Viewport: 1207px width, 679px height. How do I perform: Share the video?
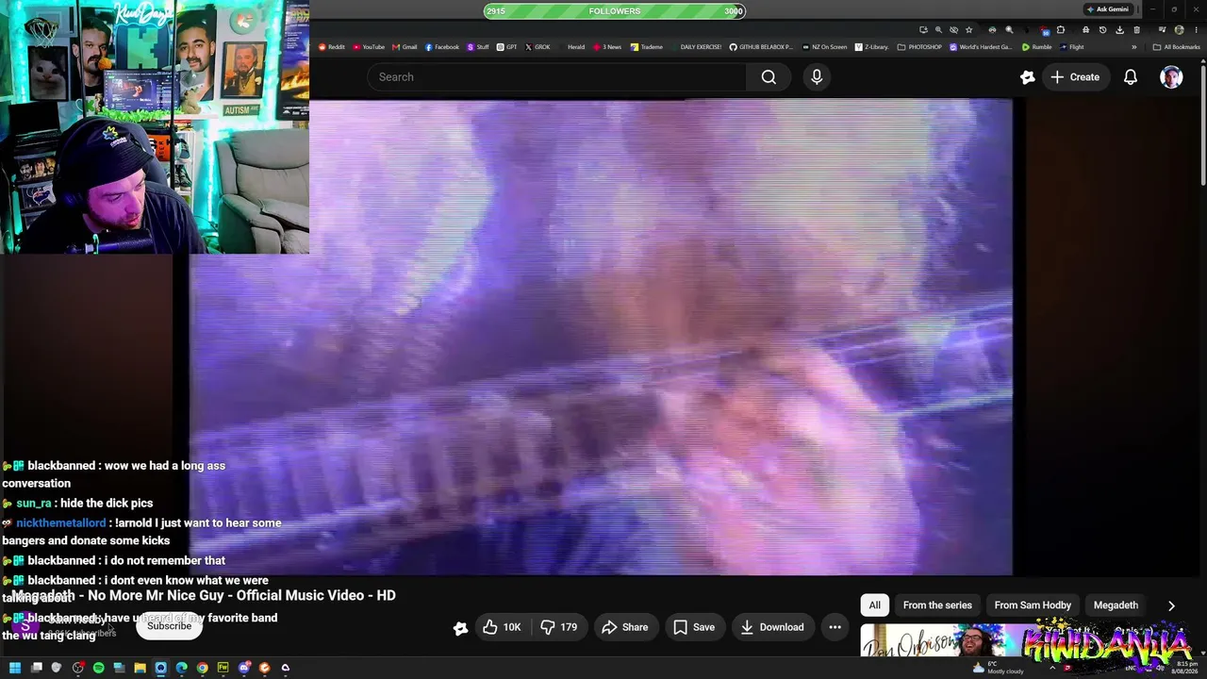pos(624,627)
